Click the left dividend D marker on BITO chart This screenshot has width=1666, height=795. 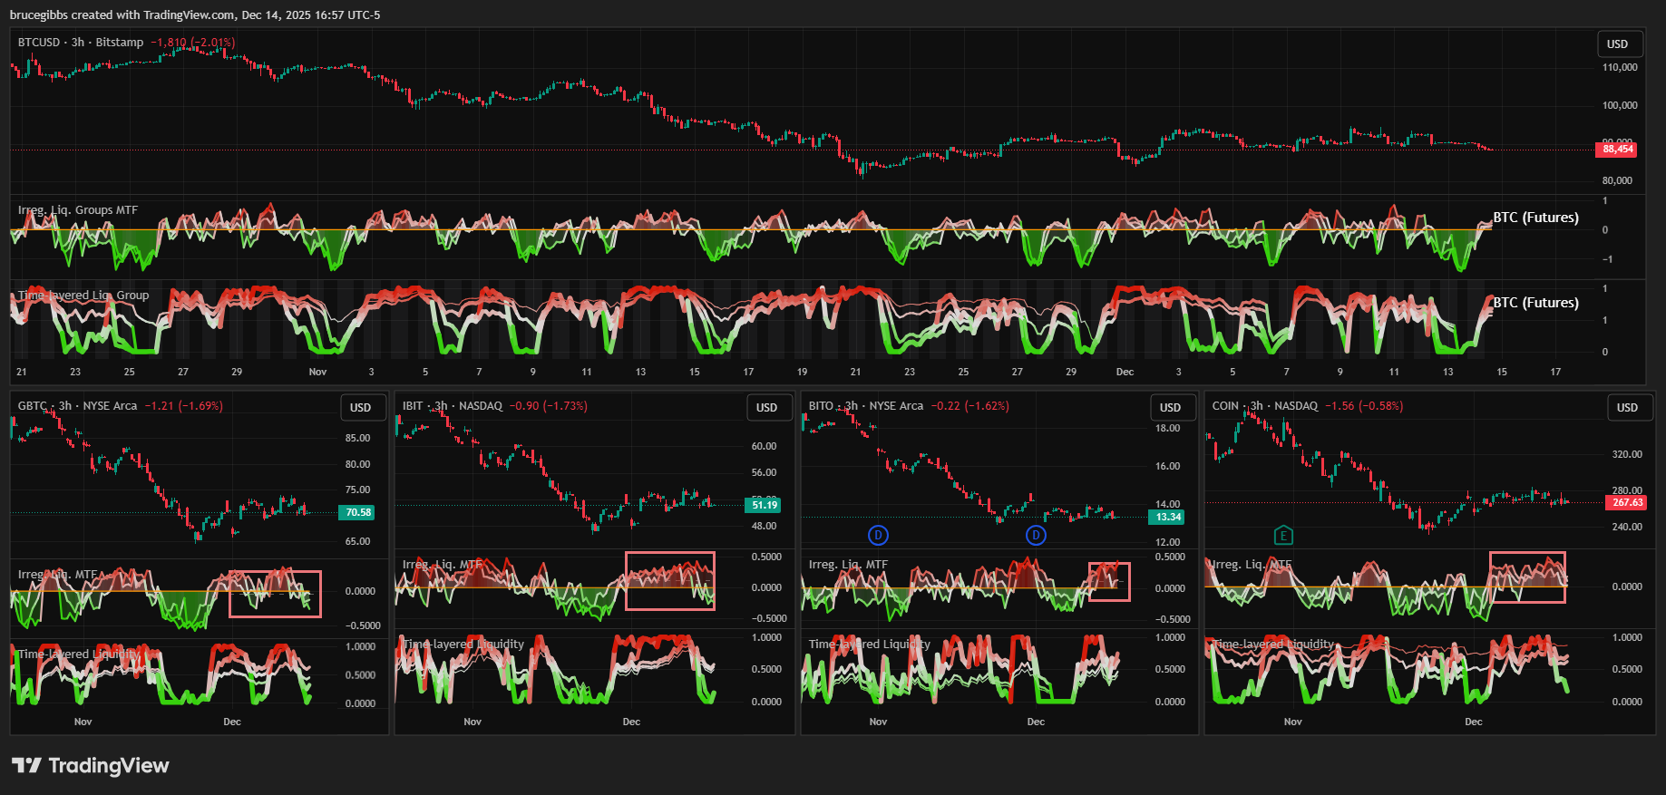coord(878,535)
